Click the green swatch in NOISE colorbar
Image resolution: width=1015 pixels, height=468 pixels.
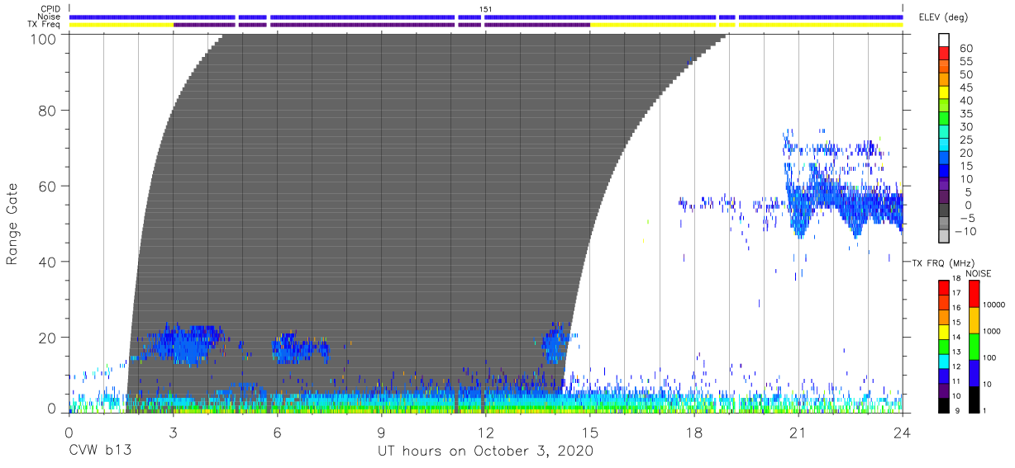pyautogui.click(x=974, y=345)
